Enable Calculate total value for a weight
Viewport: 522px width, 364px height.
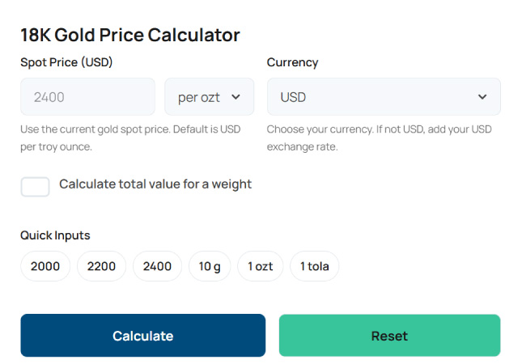pyautogui.click(x=35, y=187)
